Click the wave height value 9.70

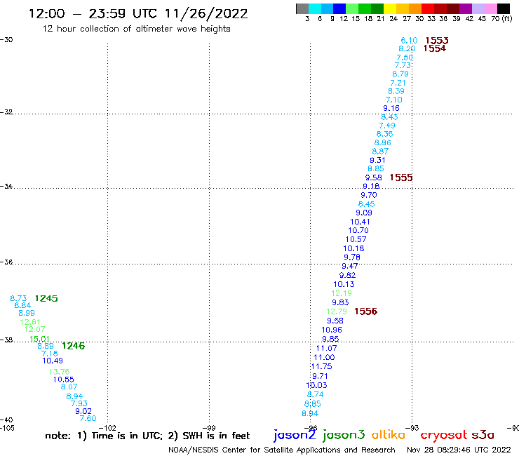pos(369,195)
